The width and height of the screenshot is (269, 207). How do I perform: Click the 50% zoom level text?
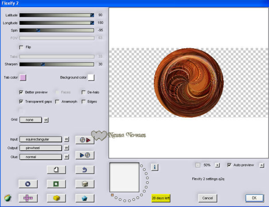point(207,165)
